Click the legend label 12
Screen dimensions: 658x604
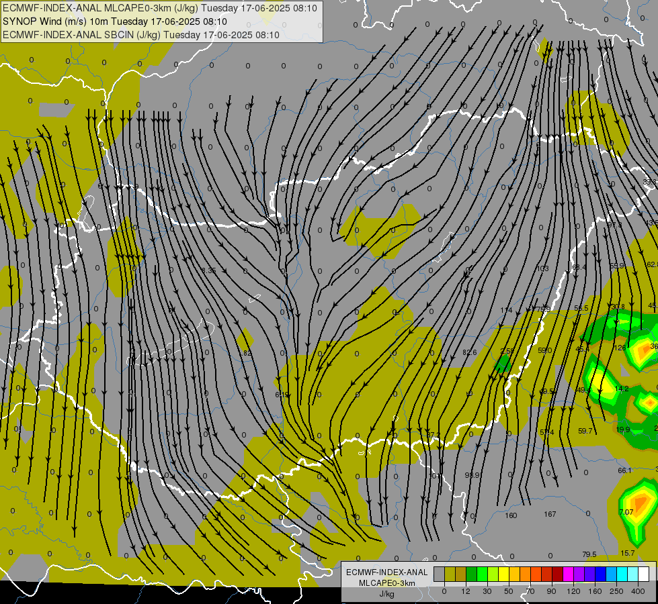tap(466, 591)
